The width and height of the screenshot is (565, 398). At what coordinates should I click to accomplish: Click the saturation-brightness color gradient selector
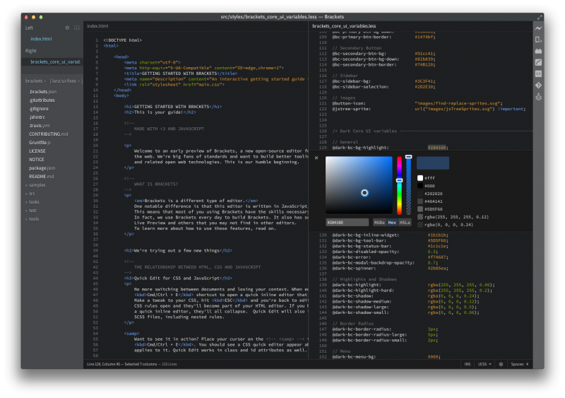(364, 193)
